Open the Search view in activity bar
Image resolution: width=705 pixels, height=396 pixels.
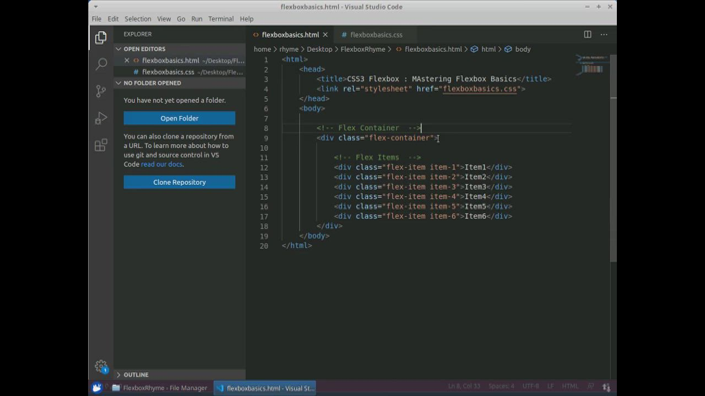pos(101,64)
